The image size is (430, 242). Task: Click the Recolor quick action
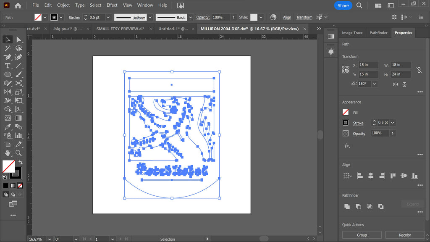(405, 235)
